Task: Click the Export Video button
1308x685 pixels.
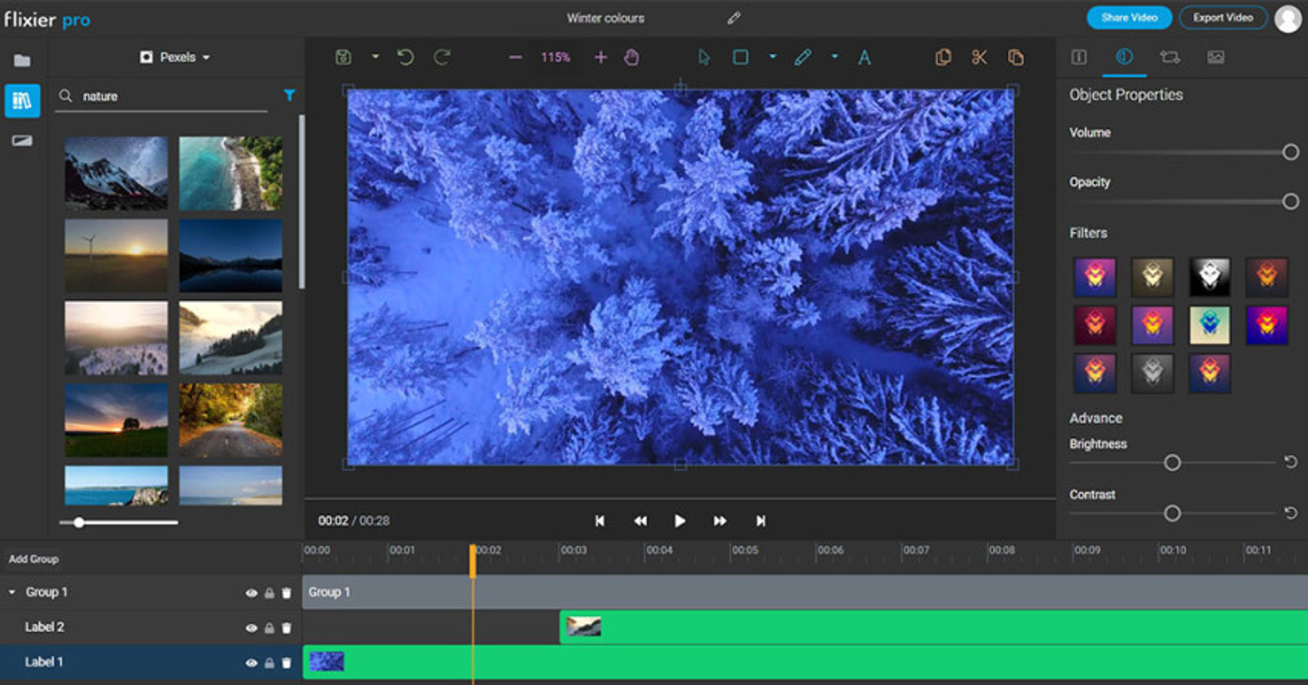Action: pyautogui.click(x=1222, y=17)
